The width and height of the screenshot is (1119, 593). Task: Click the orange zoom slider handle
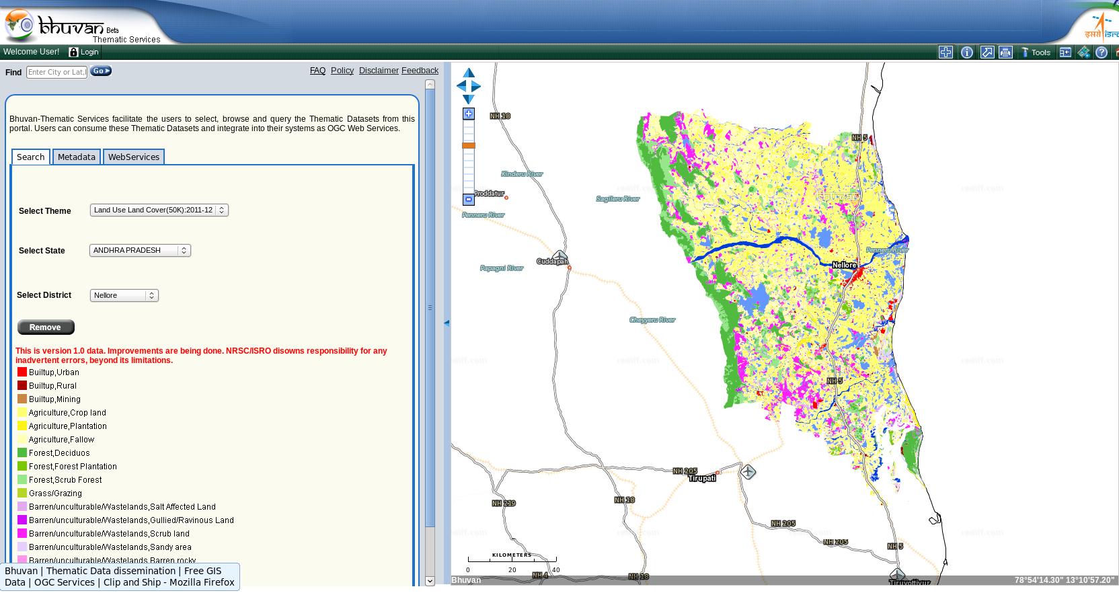[x=469, y=145]
